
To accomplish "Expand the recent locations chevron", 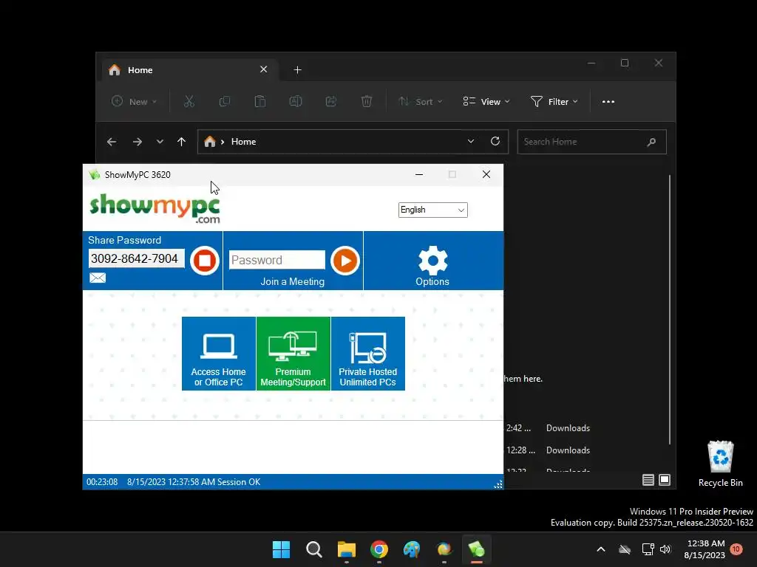I will (x=160, y=142).
